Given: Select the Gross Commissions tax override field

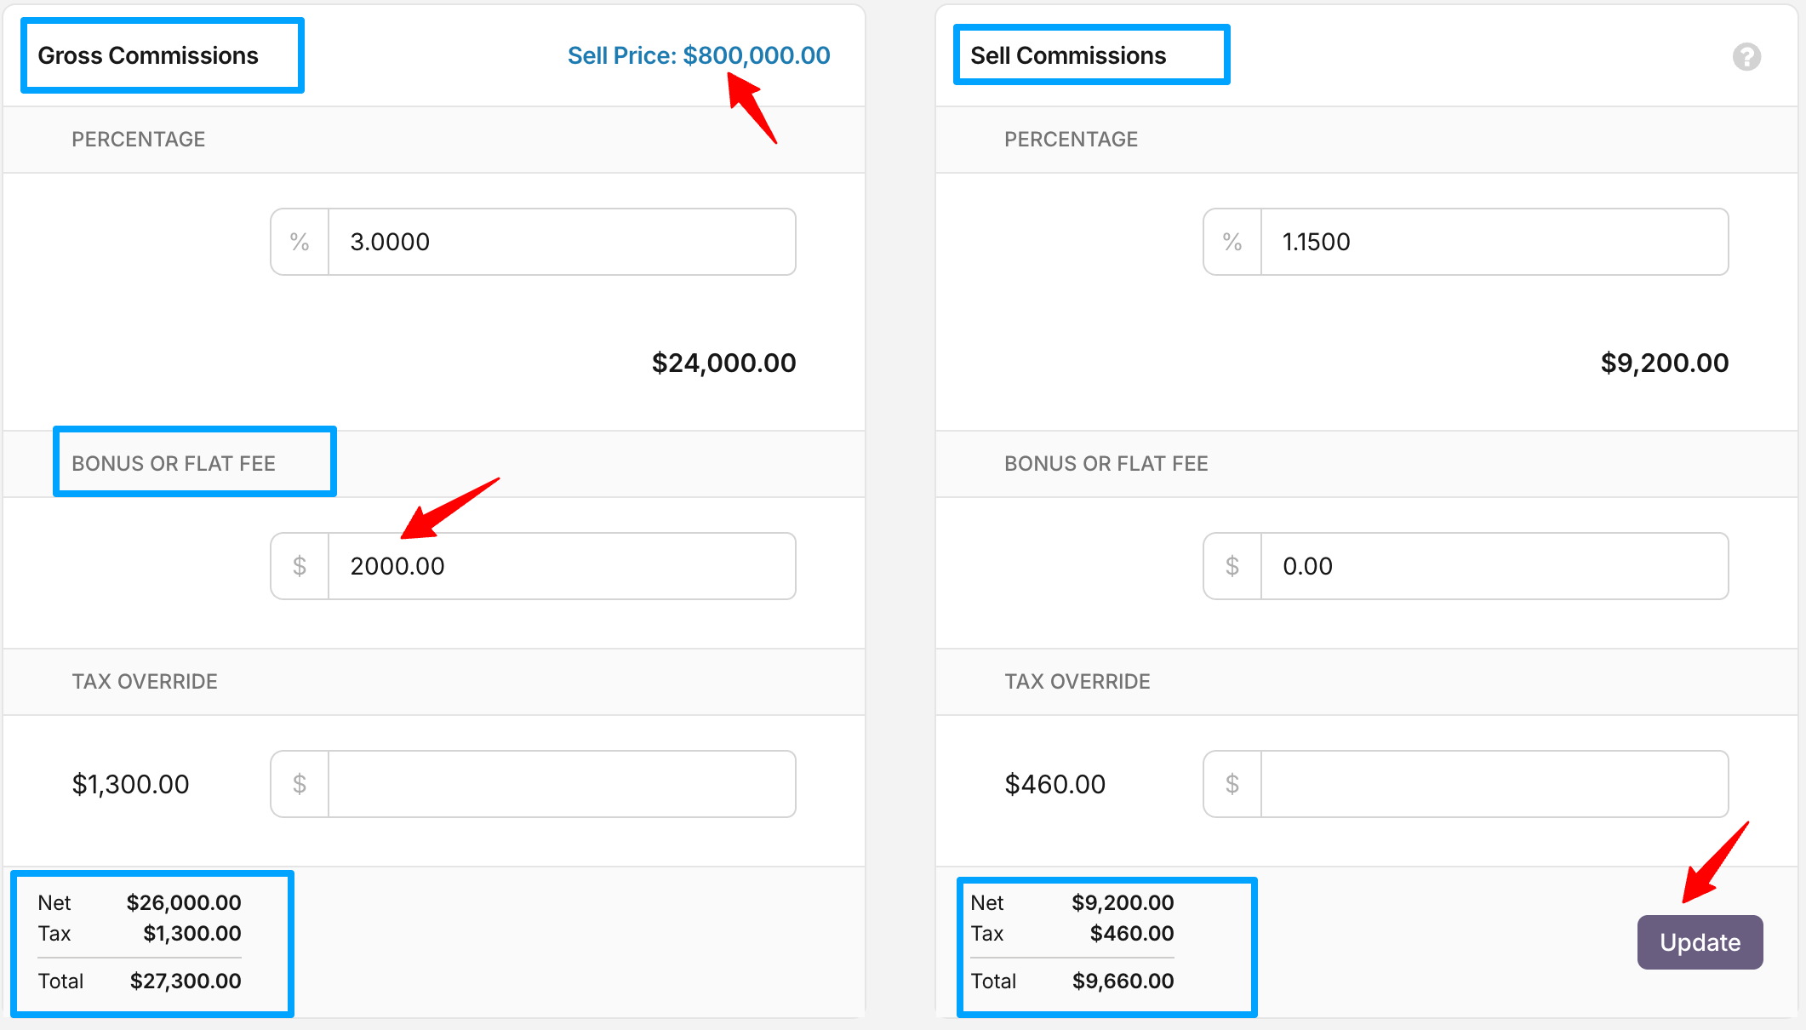Looking at the screenshot, I should coord(562,784).
